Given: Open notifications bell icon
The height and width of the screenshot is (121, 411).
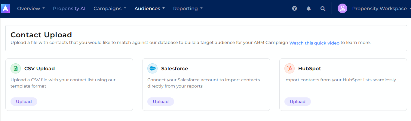Looking at the screenshot, I should tap(308, 8).
